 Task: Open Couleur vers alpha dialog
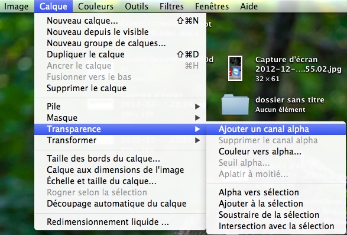tap(275, 152)
